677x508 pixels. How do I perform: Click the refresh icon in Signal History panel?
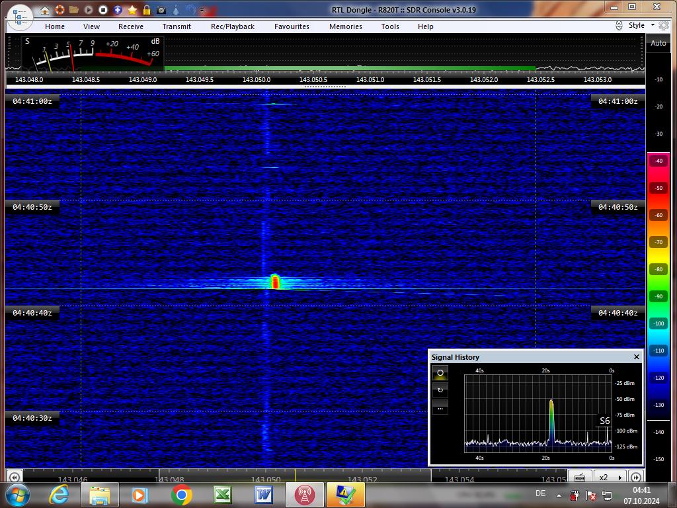[x=440, y=390]
